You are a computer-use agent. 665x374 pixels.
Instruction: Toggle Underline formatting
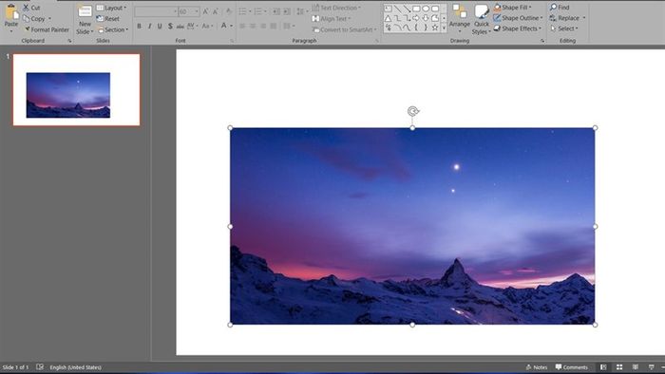[x=160, y=27]
